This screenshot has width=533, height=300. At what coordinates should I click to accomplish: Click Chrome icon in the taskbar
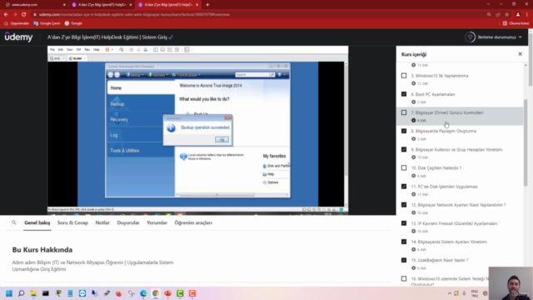coord(156,293)
